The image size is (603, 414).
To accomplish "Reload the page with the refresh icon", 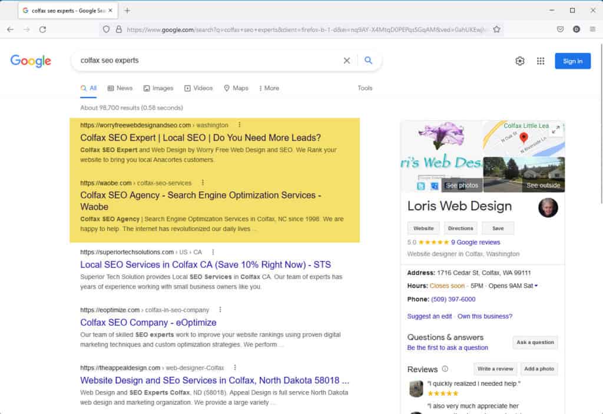I will point(42,29).
